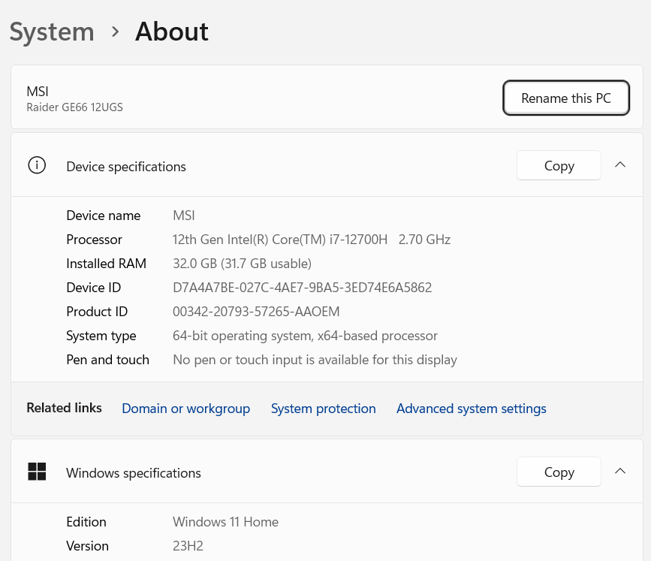The height and width of the screenshot is (561, 651).
Task: Click the Device specifications heading
Action: click(x=126, y=167)
